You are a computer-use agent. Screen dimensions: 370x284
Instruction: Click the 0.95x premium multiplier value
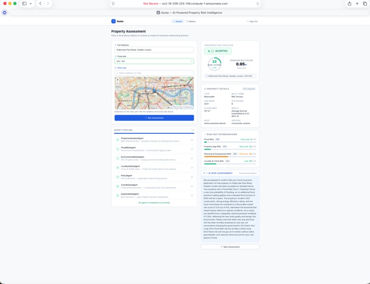(241, 64)
